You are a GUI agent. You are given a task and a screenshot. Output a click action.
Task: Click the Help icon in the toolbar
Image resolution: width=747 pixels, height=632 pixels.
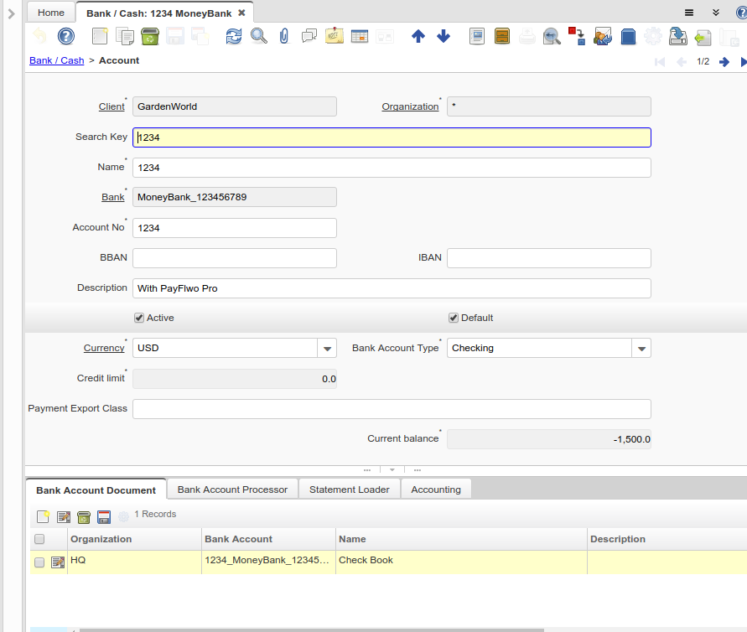tap(65, 36)
